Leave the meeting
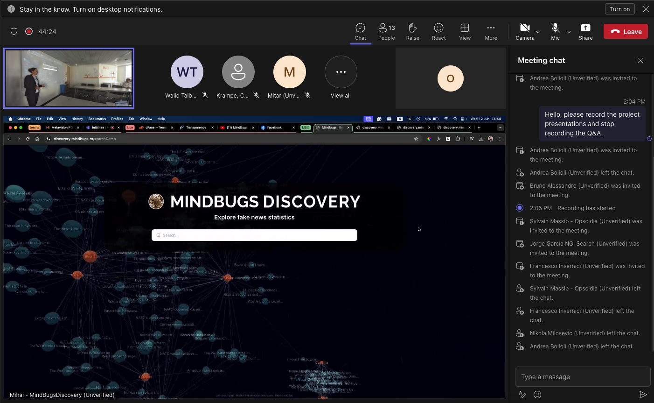This screenshot has height=403, width=654. point(626,32)
